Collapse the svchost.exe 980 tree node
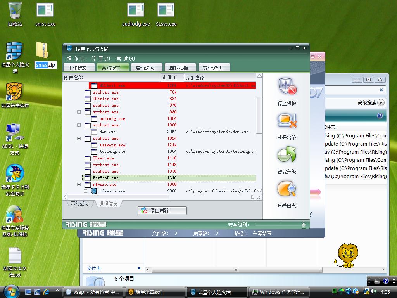Screen dimensions: 397x298 point(79,112)
